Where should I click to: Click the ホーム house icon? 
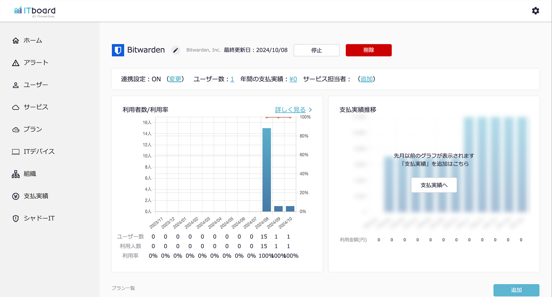click(x=16, y=41)
